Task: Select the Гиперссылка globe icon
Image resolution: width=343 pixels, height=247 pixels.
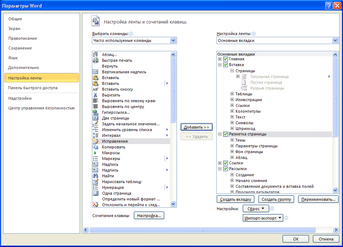Action: tap(96, 112)
